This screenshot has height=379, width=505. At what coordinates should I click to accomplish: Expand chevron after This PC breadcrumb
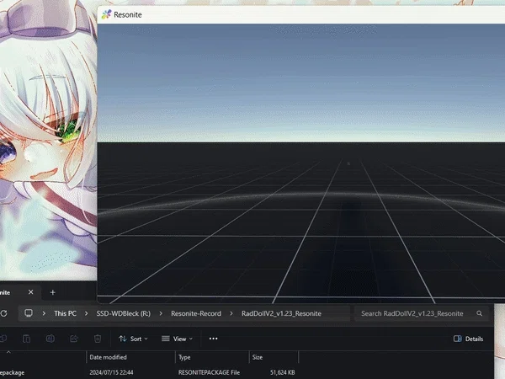86,313
